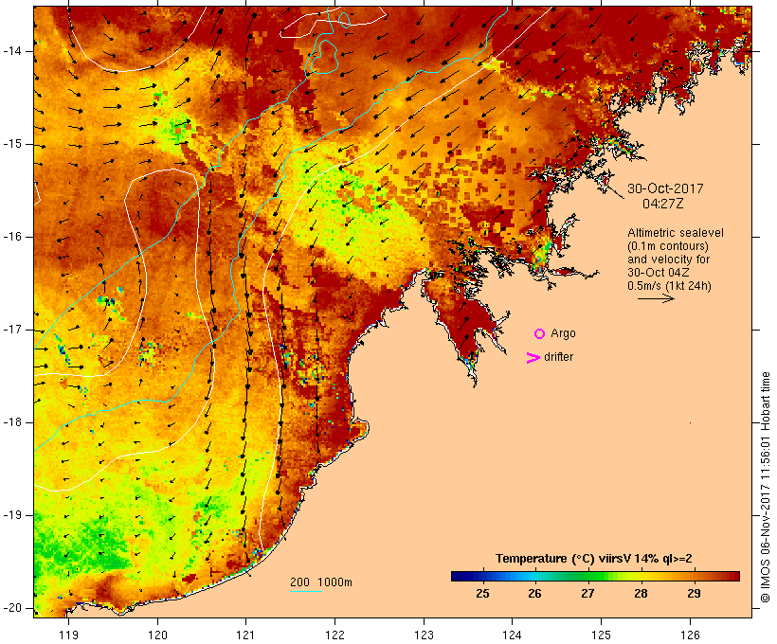This screenshot has height=644, width=777.
Task: Click the '30-Oct-2017' date text
Action: [x=665, y=188]
